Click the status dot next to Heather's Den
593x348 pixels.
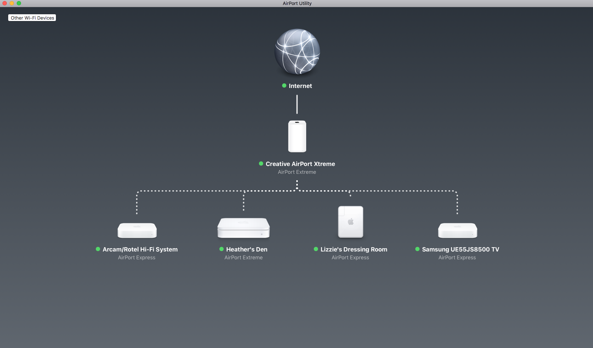[x=222, y=249]
